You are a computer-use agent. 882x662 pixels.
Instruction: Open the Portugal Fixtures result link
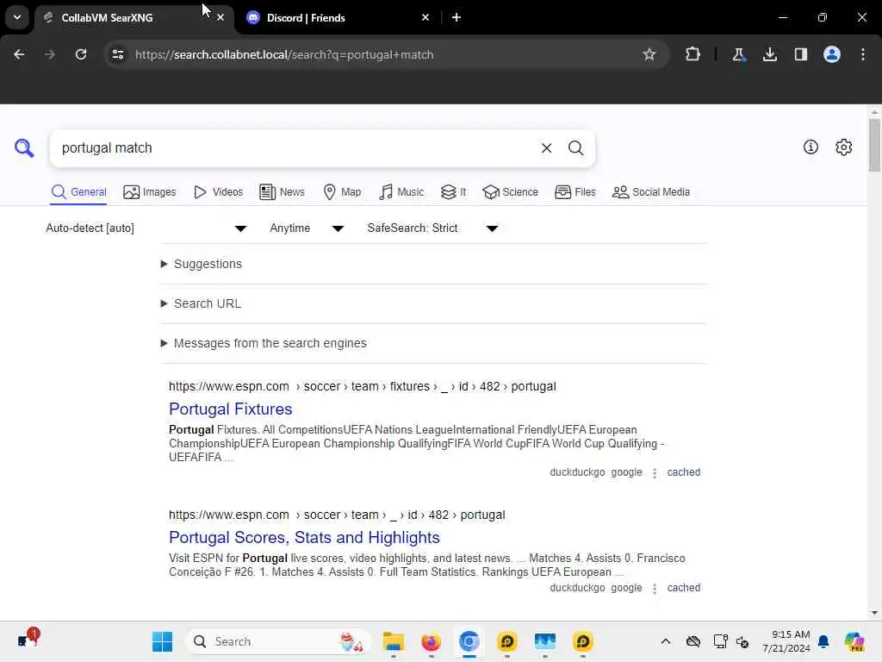pos(231,409)
